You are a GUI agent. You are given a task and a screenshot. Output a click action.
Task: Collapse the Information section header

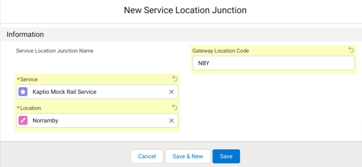tap(25, 34)
